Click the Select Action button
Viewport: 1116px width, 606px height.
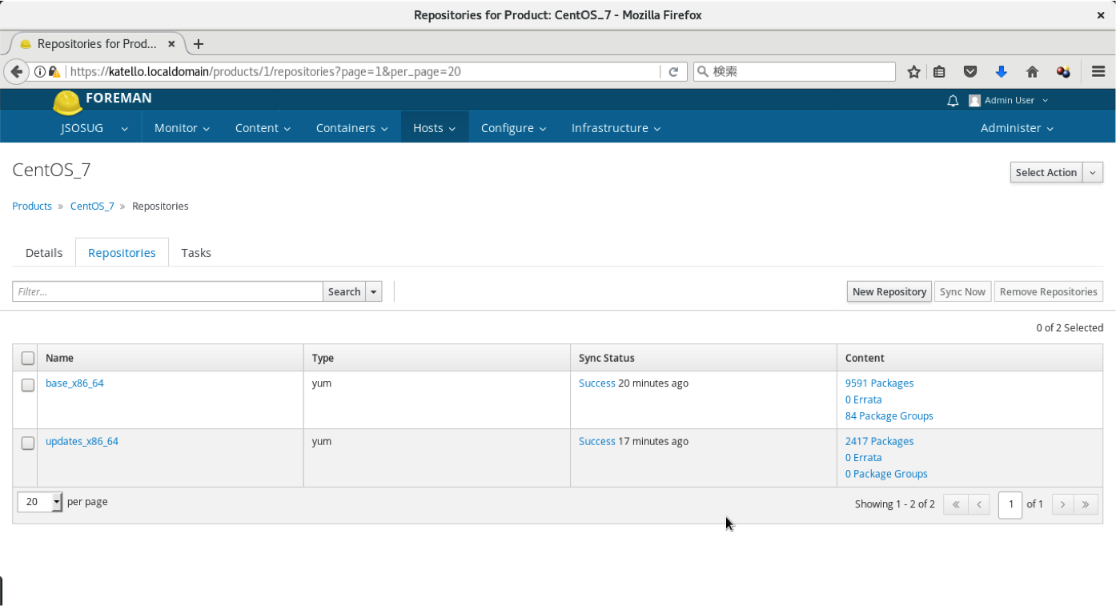1046,172
